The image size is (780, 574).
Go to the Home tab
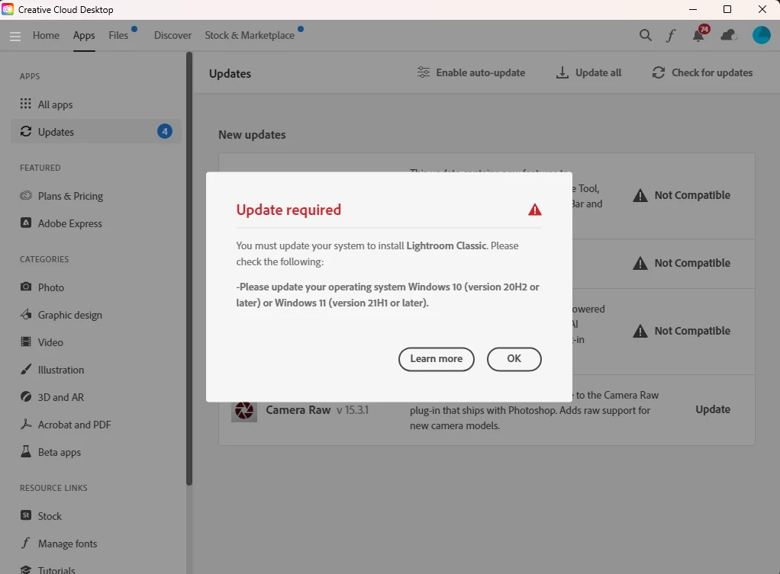46,35
